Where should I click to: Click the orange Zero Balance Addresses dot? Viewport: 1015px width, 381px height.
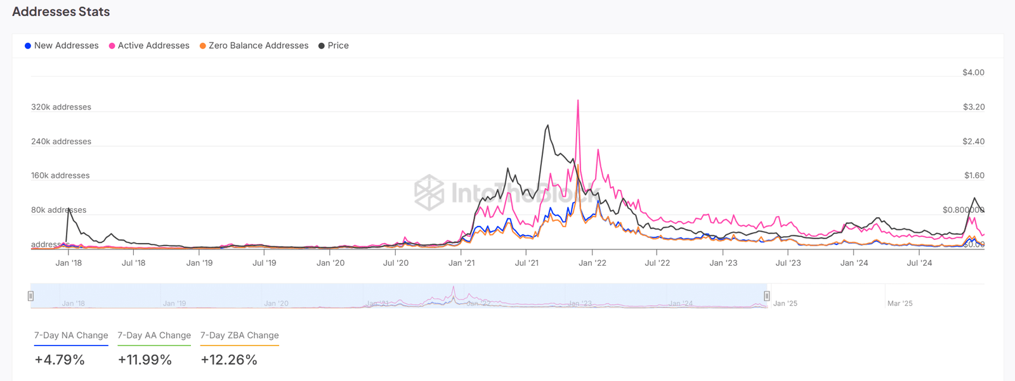(203, 46)
